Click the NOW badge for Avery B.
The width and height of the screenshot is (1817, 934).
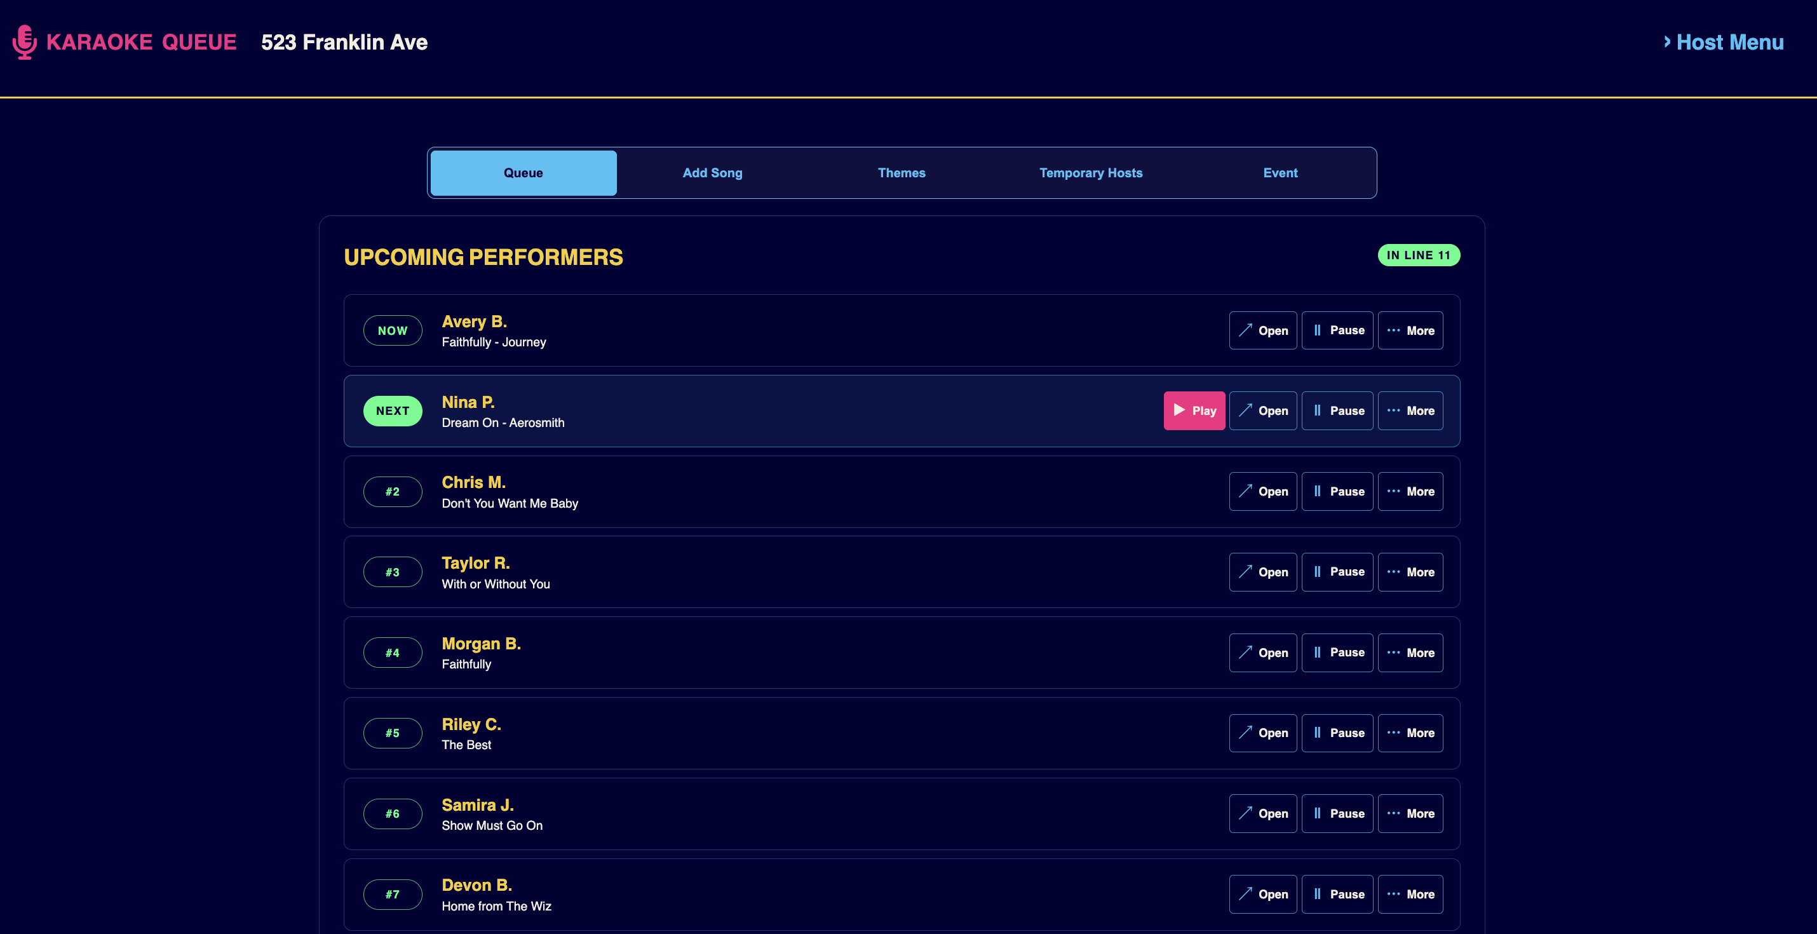click(x=393, y=330)
